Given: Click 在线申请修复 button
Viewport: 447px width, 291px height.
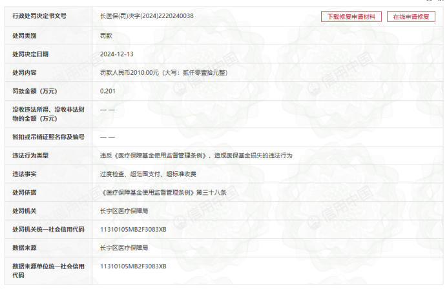Looking at the screenshot, I should point(411,17).
